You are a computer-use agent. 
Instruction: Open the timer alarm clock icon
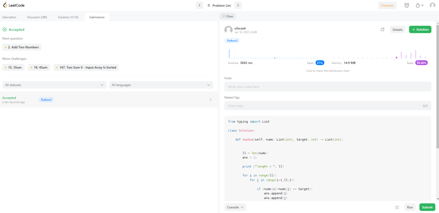tap(406, 5)
